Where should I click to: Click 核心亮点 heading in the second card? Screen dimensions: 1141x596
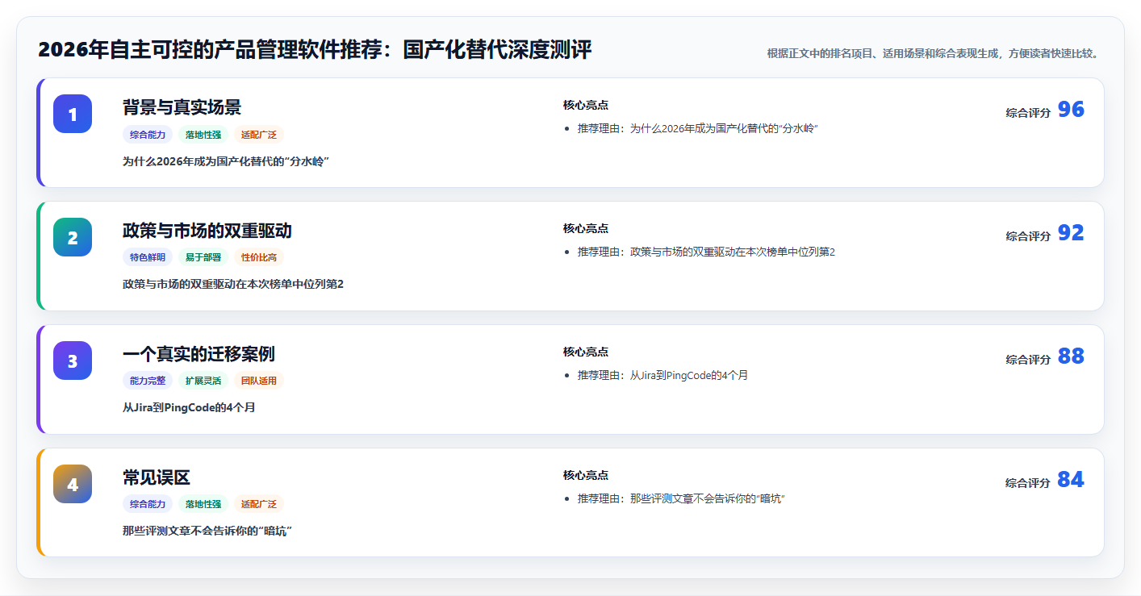(x=586, y=228)
